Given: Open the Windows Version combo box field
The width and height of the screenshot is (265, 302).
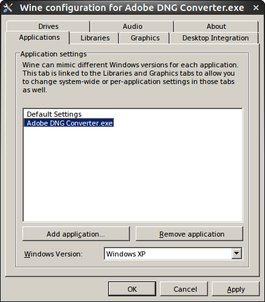Looking at the screenshot, I should click(173, 254).
